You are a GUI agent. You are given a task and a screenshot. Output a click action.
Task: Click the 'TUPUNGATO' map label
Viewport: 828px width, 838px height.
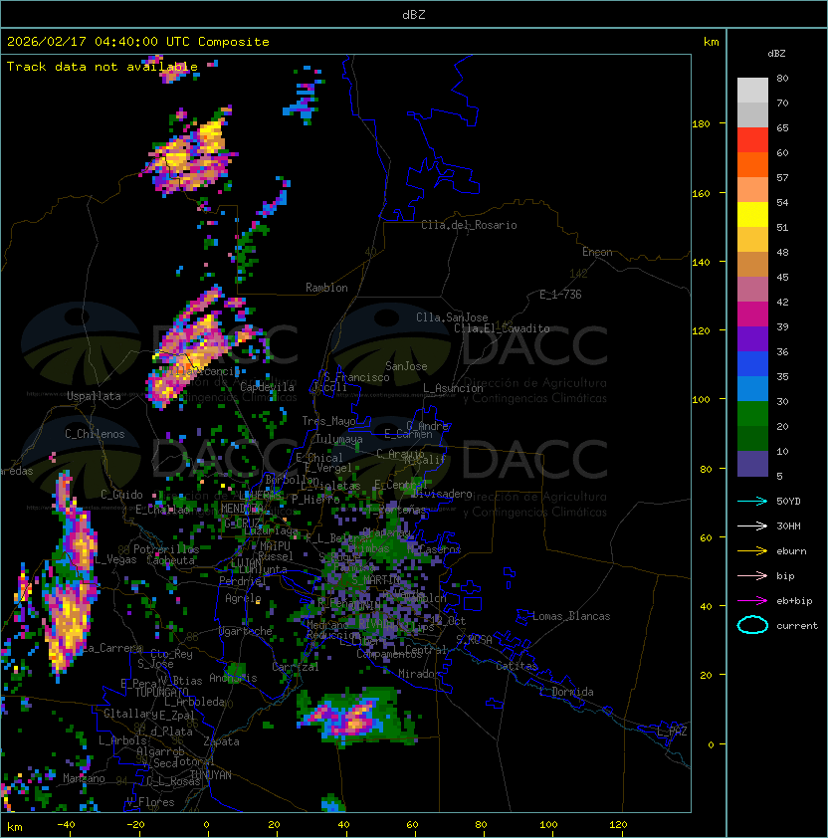161,693
